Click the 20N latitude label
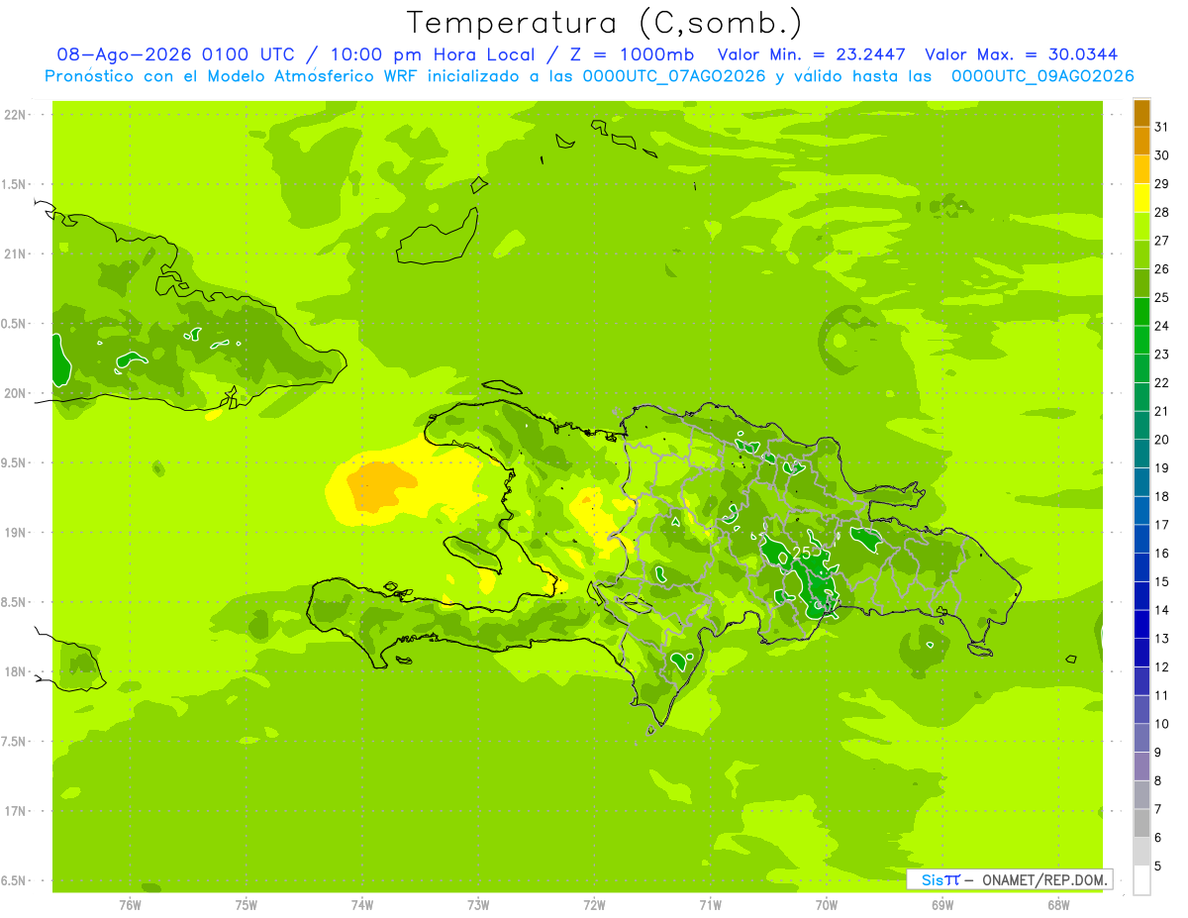 (15, 393)
